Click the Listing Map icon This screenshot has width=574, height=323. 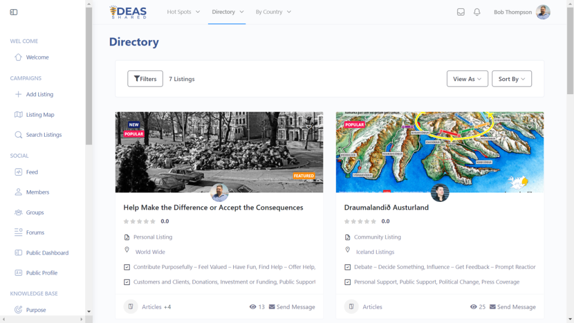pyautogui.click(x=18, y=114)
